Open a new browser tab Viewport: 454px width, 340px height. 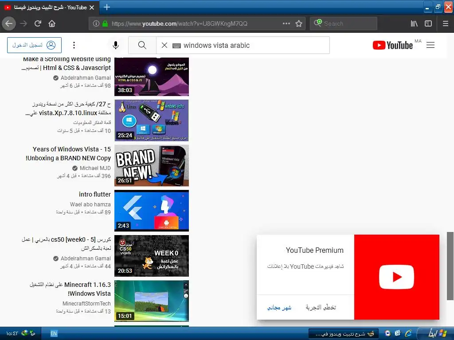[x=106, y=7]
